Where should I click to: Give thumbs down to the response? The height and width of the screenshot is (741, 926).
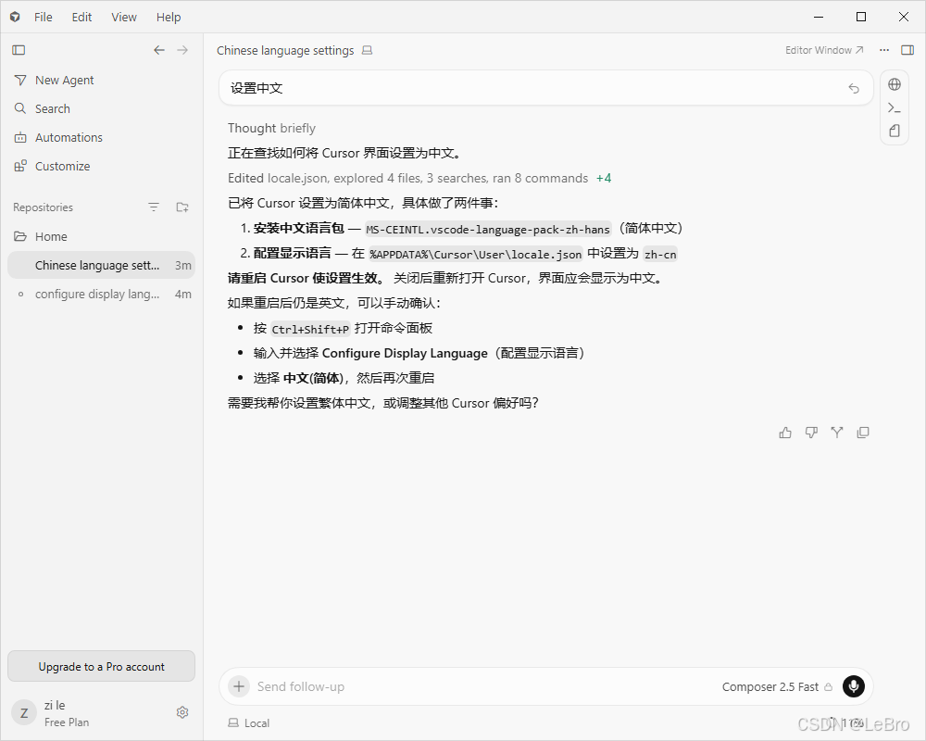point(811,433)
